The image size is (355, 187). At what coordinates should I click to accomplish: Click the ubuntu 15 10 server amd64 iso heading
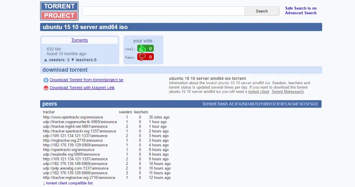tap(85, 27)
